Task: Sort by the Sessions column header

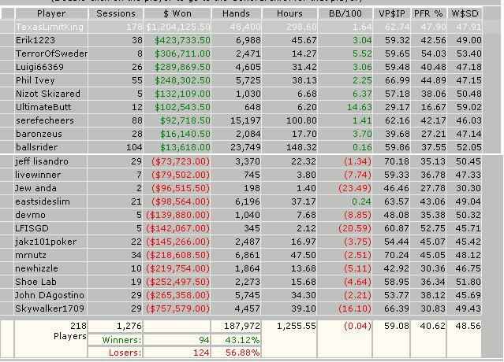Action: click(x=116, y=13)
